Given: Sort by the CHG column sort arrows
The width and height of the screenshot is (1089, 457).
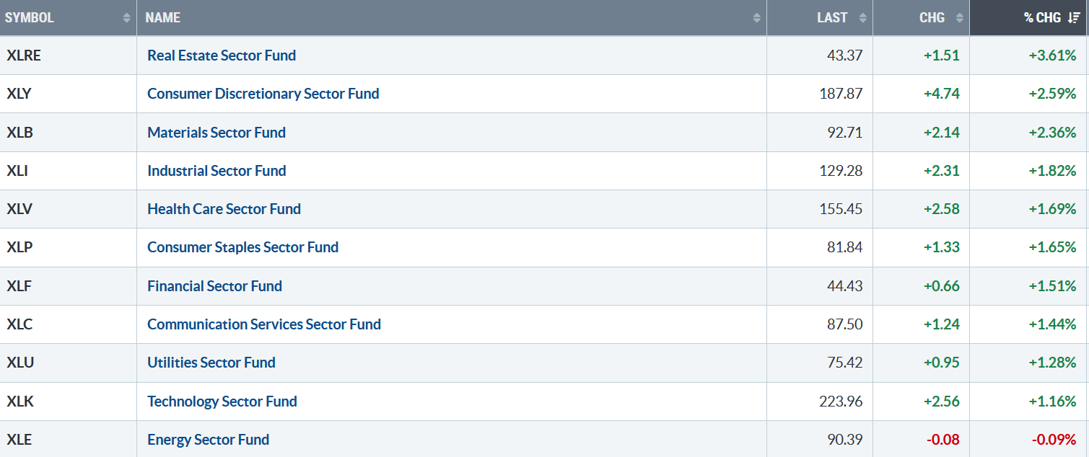Looking at the screenshot, I should coord(959,17).
